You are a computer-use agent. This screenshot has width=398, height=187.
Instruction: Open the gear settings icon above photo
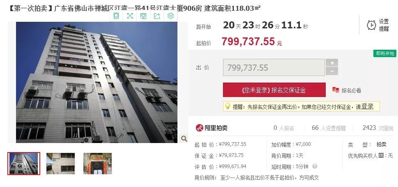170,16
